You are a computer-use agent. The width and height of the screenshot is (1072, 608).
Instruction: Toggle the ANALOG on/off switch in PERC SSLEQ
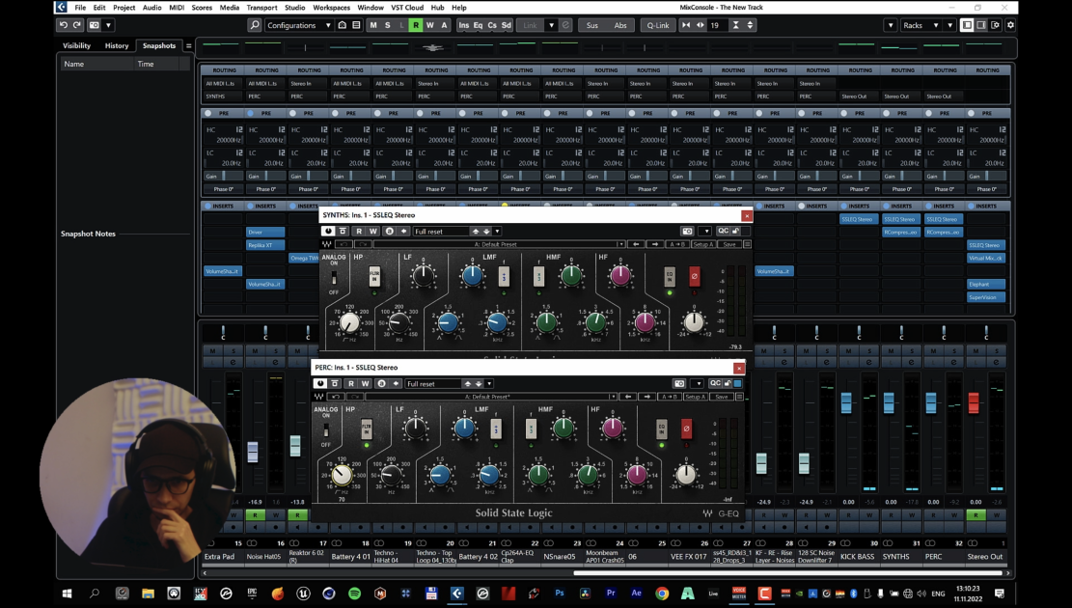[326, 430]
